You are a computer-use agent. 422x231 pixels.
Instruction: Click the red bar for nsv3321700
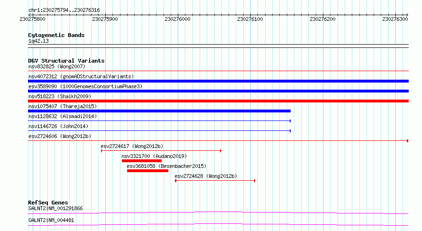coord(142,161)
